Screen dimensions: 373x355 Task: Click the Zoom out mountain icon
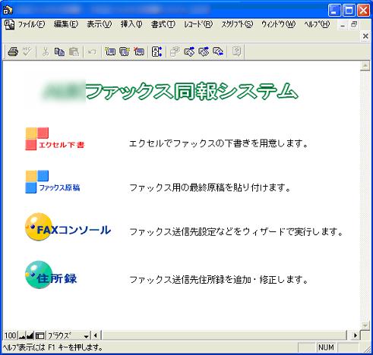tap(22, 335)
